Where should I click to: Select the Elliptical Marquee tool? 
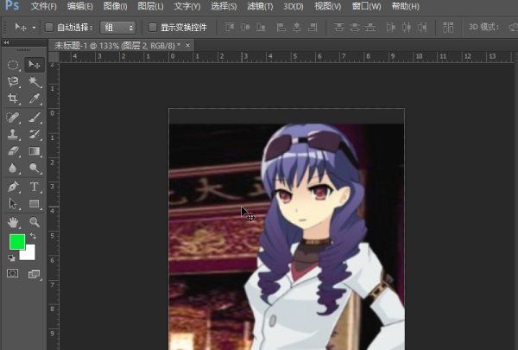(13, 65)
